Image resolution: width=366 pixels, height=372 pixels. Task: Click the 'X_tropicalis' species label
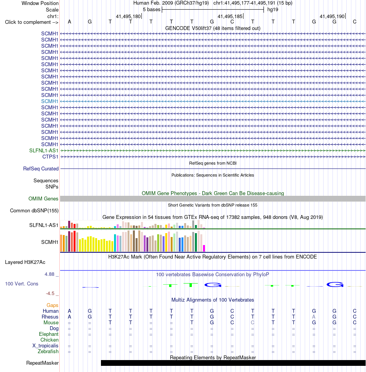(x=45, y=346)
